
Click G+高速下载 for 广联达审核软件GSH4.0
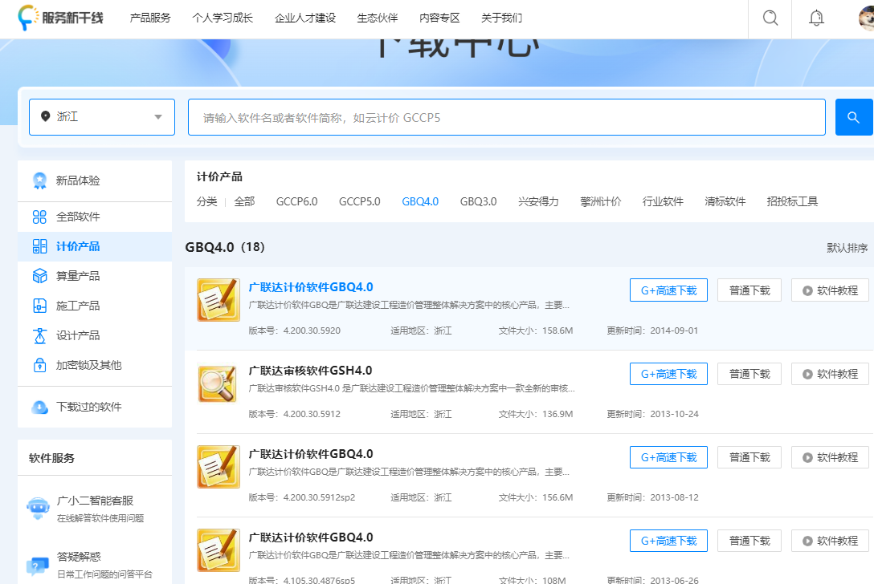pyautogui.click(x=668, y=374)
